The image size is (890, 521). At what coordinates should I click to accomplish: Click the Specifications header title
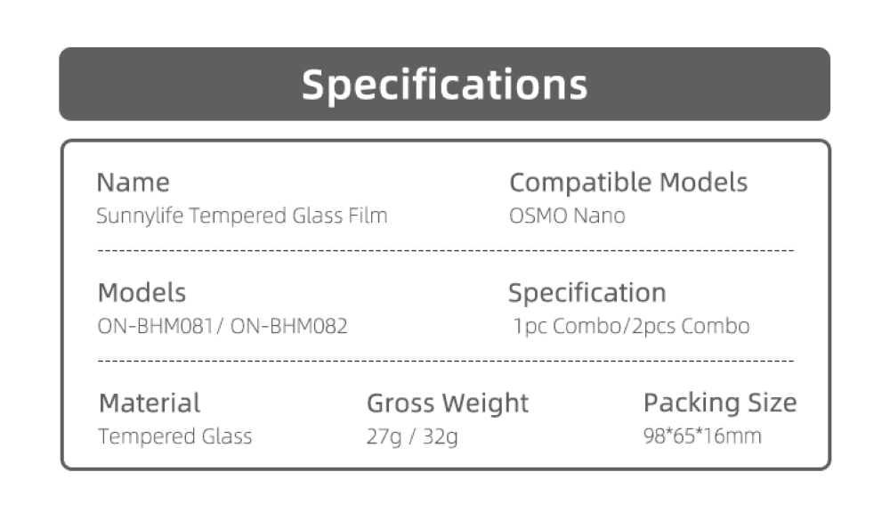444,85
